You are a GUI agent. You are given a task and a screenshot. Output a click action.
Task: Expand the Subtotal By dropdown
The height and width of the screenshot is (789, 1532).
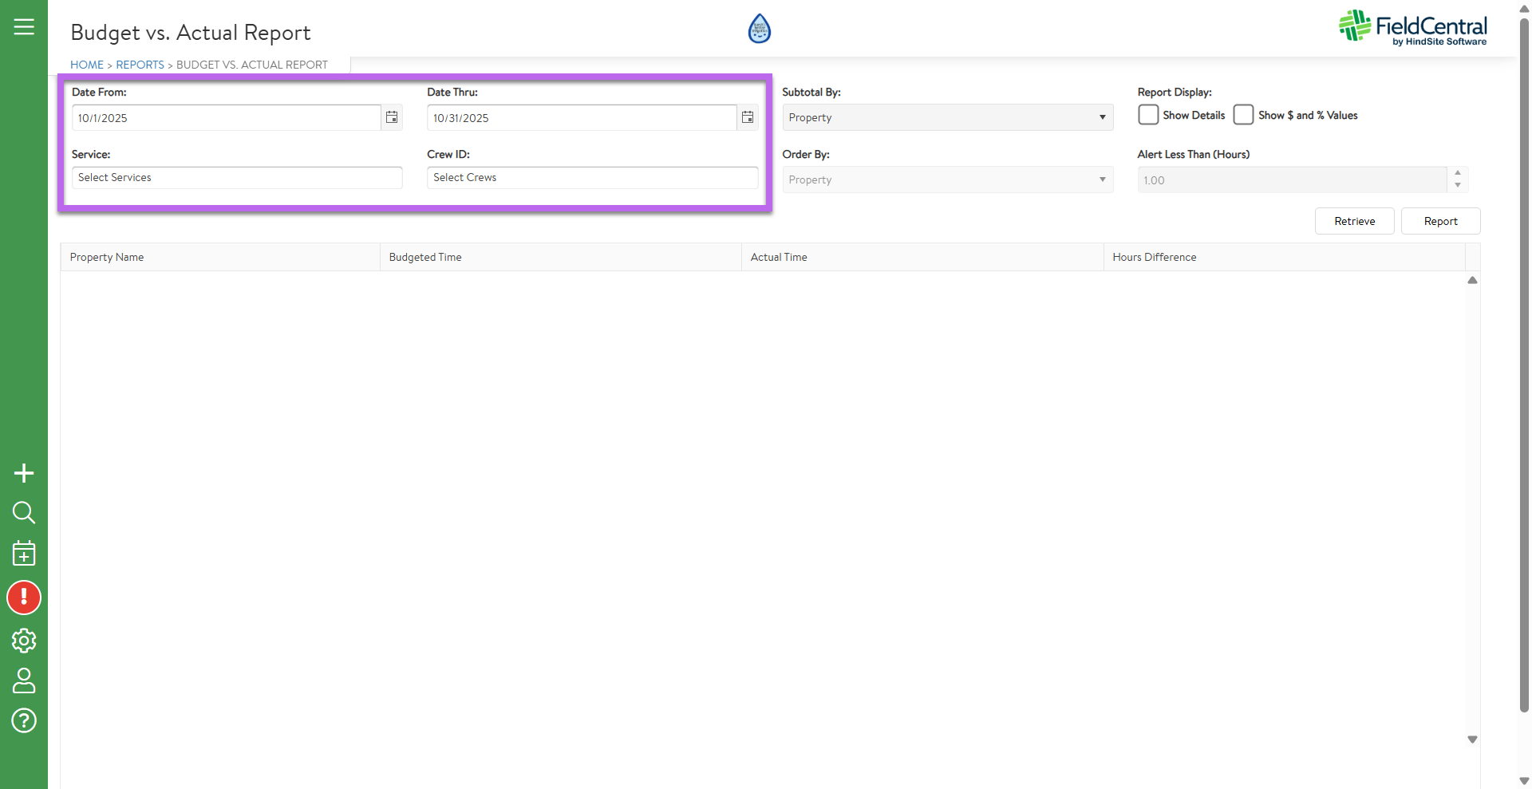click(x=947, y=117)
